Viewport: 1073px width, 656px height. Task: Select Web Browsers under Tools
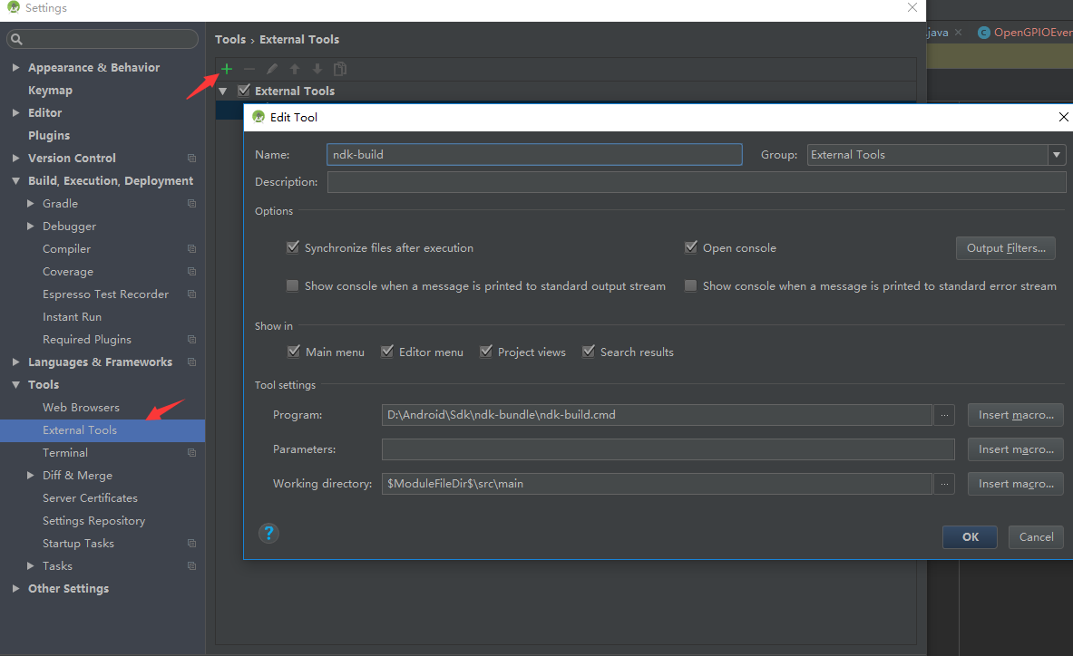click(81, 407)
